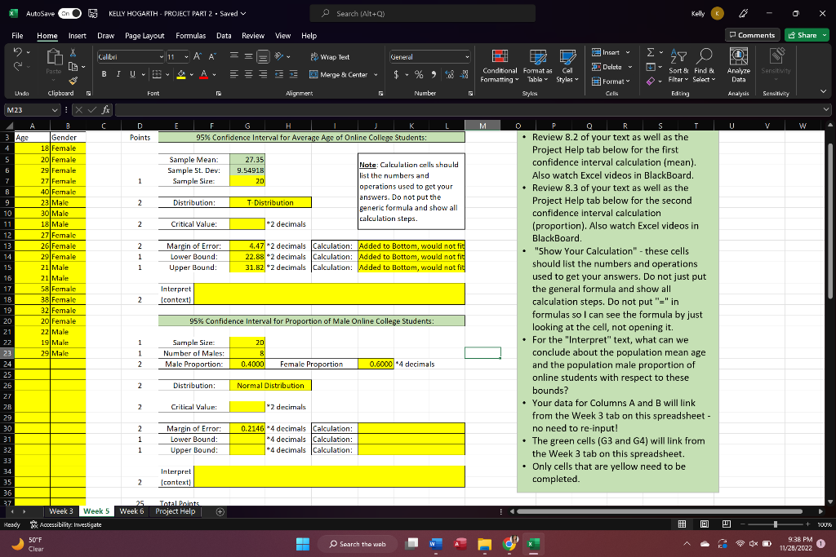This screenshot has width=836, height=557.
Task: Toggle Middle Align
Action: (248, 56)
